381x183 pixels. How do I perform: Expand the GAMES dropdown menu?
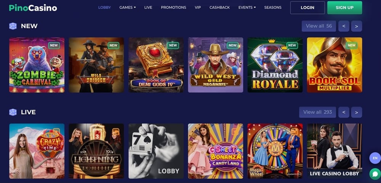pyautogui.click(x=128, y=8)
